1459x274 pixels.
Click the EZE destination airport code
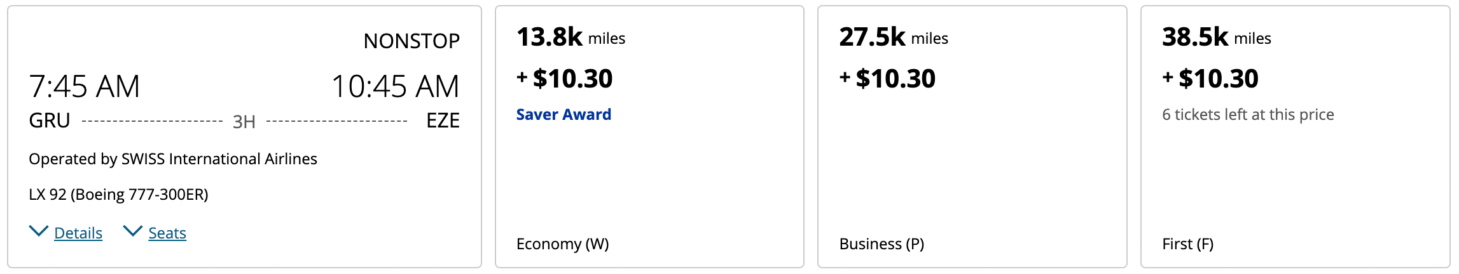443,121
